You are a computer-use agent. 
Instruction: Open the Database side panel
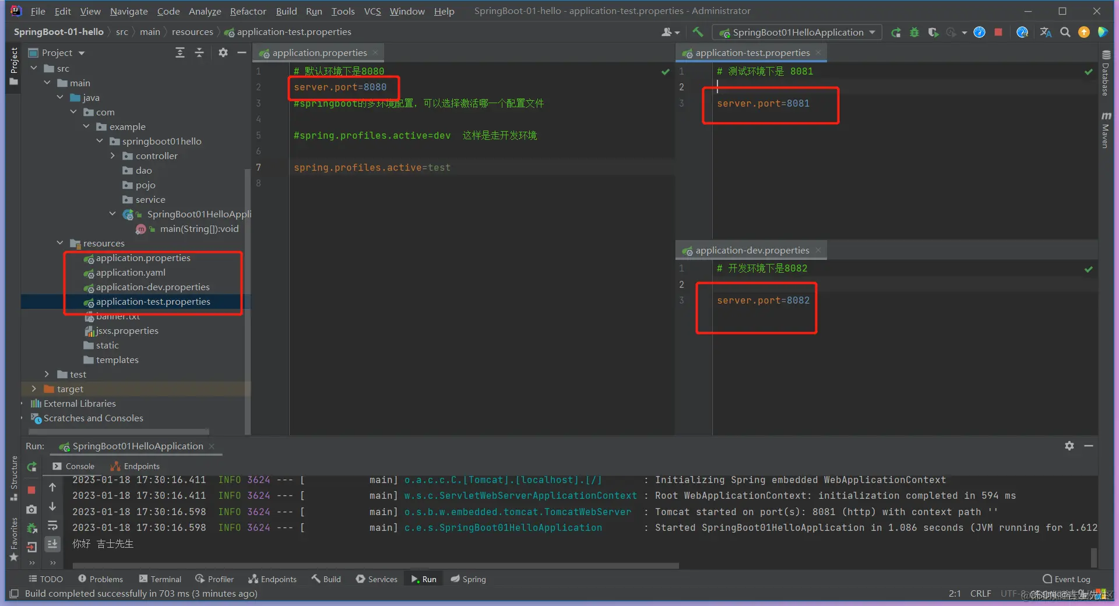tap(1106, 73)
